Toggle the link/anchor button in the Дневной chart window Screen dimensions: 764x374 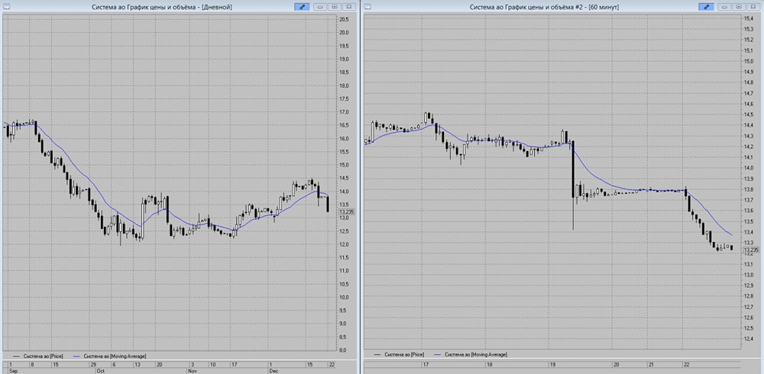pos(302,7)
